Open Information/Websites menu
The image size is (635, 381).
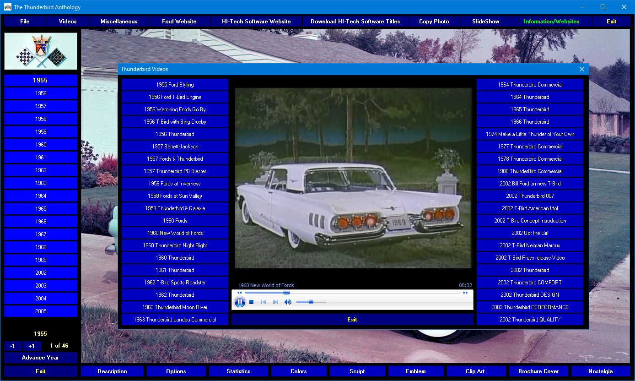(x=552, y=22)
